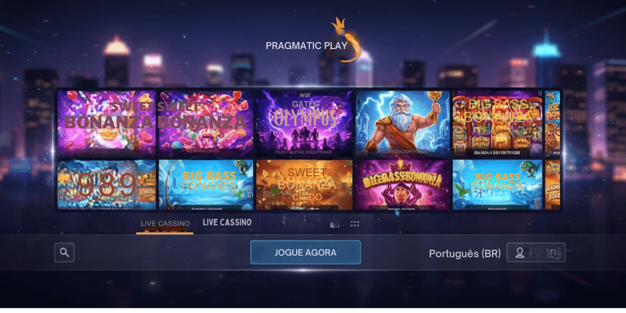Screen dimensions: 626x313
Task: Click the image view icon beside grid icon
Action: pos(334,224)
